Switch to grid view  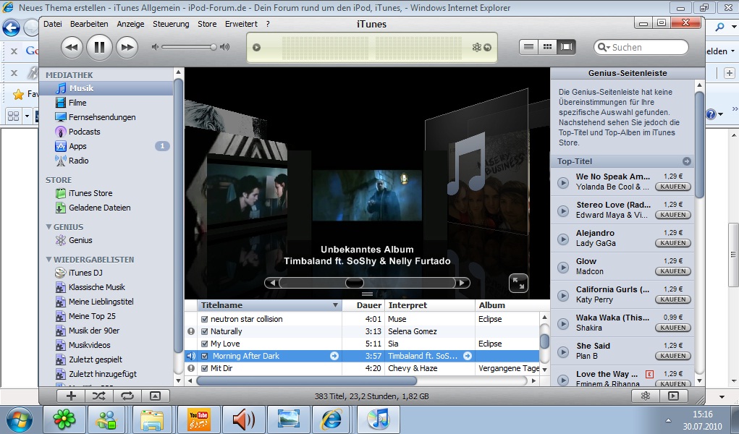547,46
